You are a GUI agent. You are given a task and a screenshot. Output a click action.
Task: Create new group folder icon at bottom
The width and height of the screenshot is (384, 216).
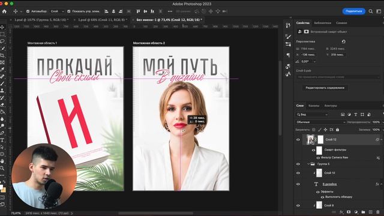coord(363,212)
